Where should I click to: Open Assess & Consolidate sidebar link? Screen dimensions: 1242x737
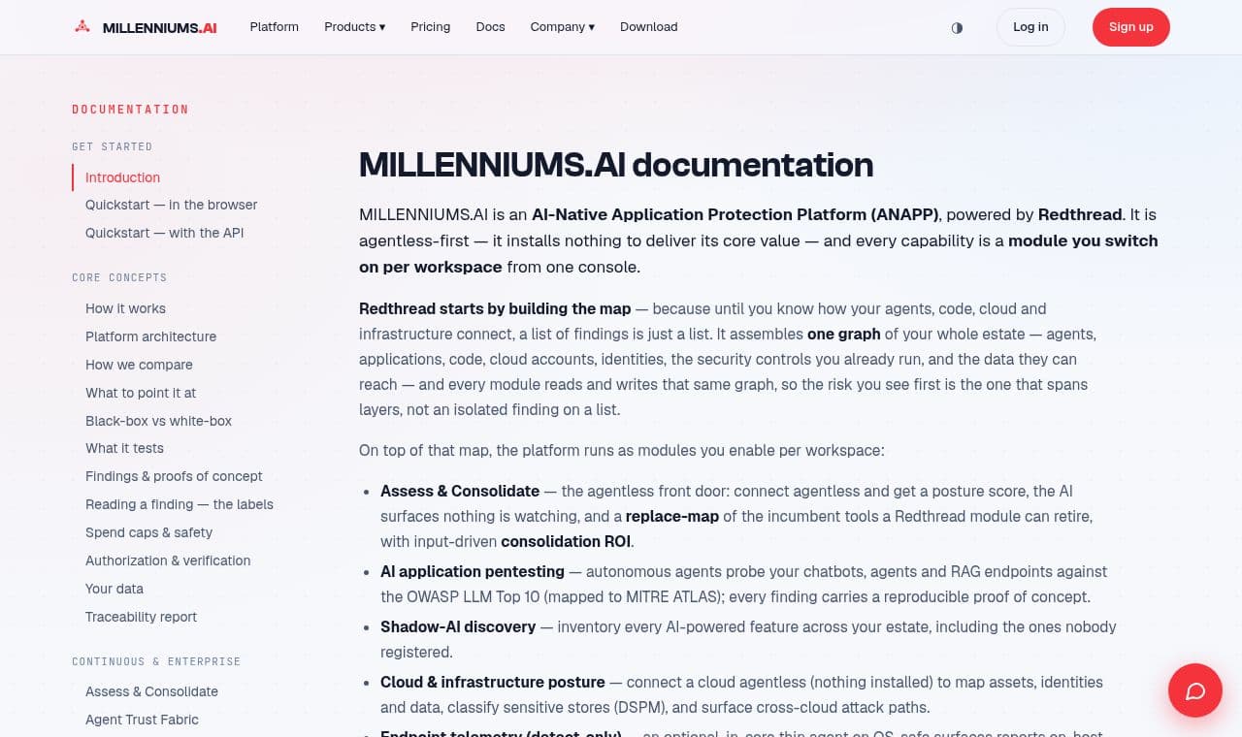tap(151, 691)
